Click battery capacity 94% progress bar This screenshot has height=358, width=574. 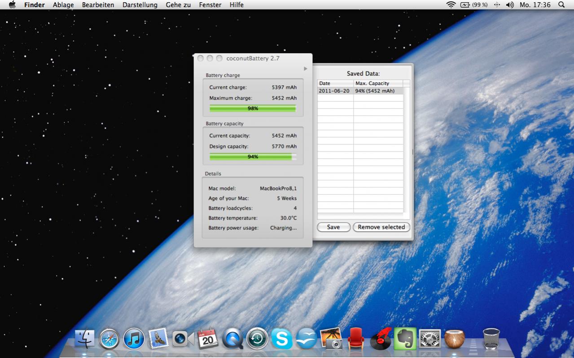coord(253,157)
